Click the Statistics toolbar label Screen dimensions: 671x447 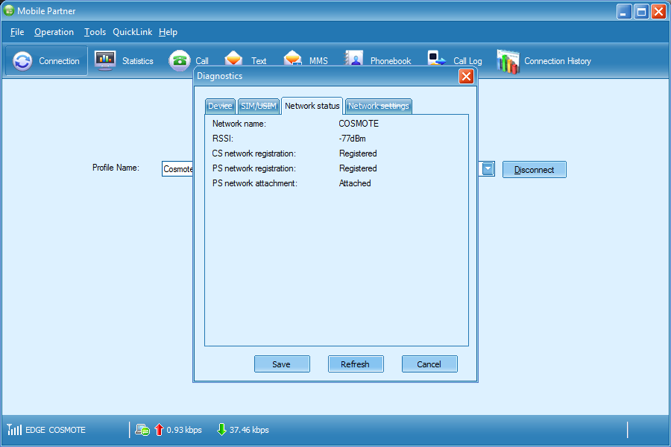(138, 61)
